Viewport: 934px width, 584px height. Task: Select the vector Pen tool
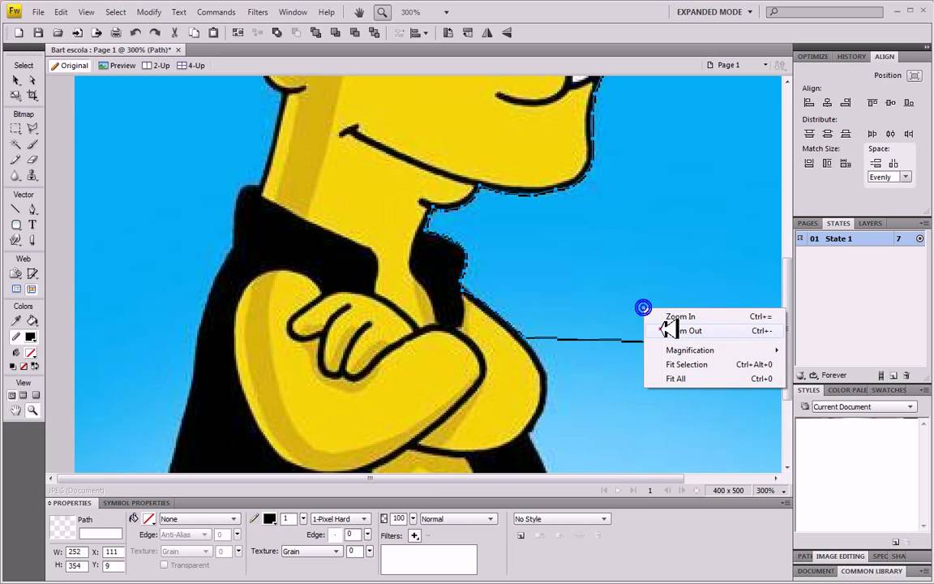[x=32, y=209]
